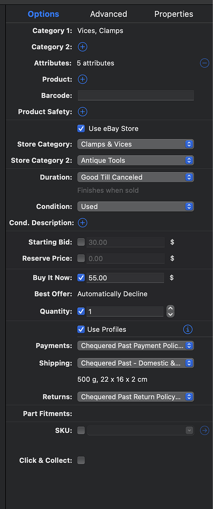213x509 pixels.
Task: Click the Finishes when sold text
Action: pos(108,190)
